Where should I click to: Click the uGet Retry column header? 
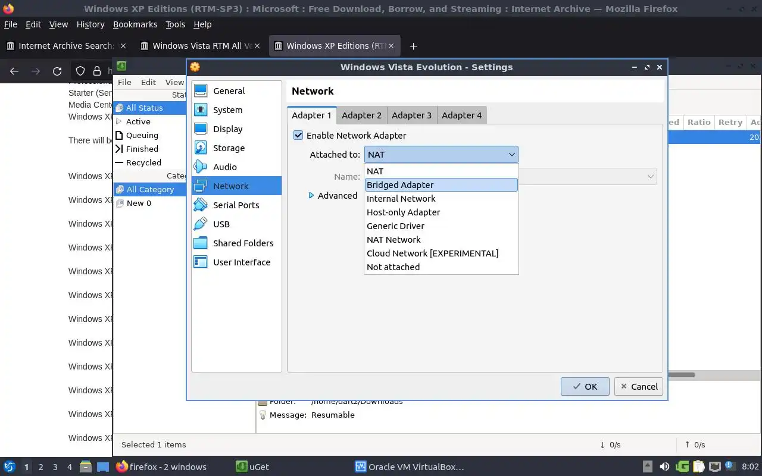(x=730, y=122)
